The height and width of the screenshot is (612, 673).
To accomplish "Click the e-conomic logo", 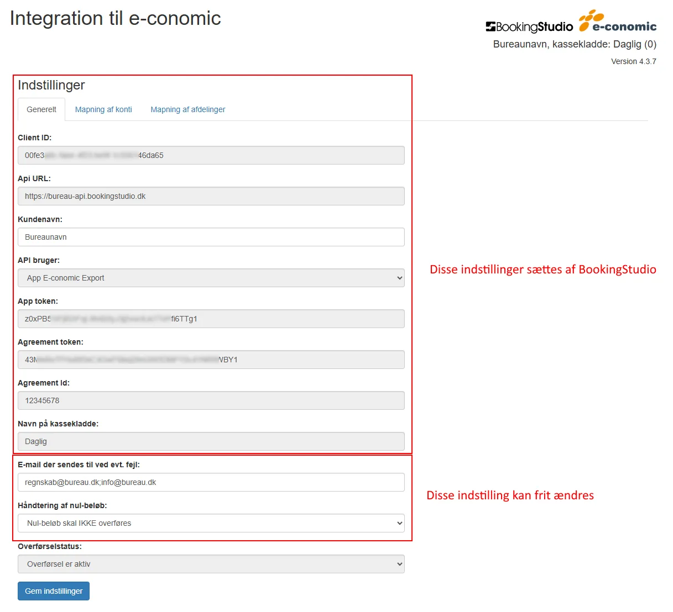I will pos(618,22).
